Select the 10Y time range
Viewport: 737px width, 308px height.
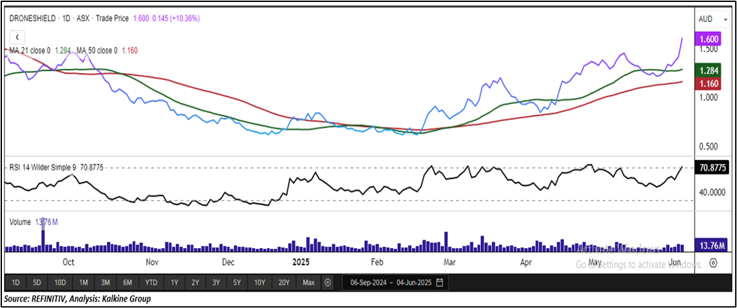click(x=259, y=283)
